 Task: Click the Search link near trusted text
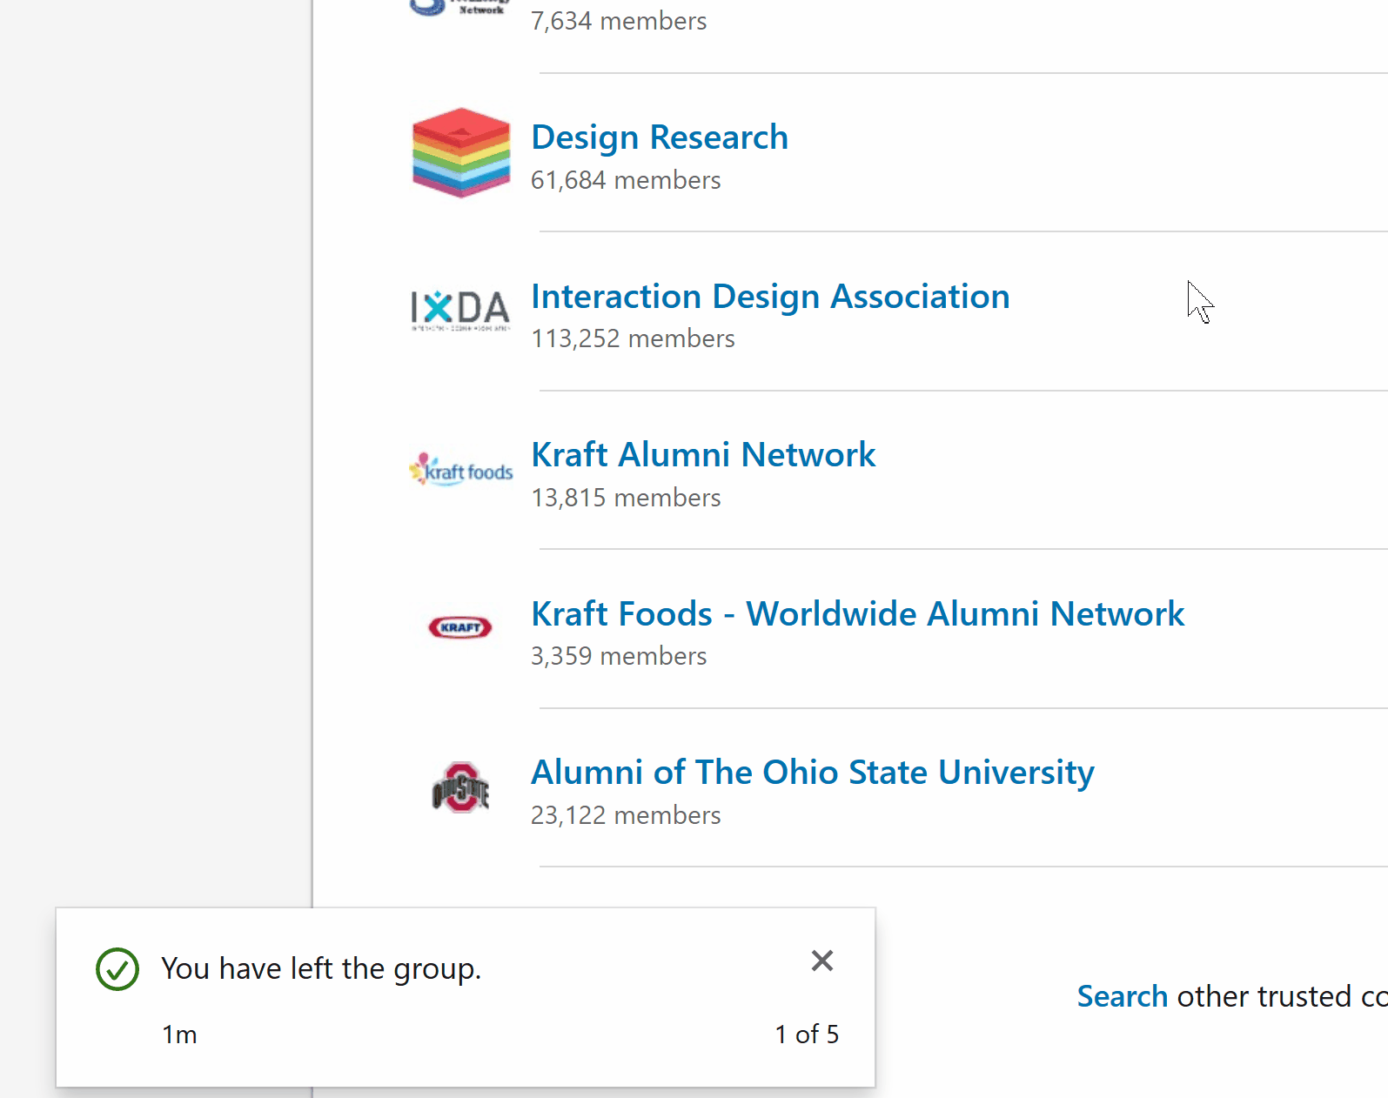(x=1122, y=996)
